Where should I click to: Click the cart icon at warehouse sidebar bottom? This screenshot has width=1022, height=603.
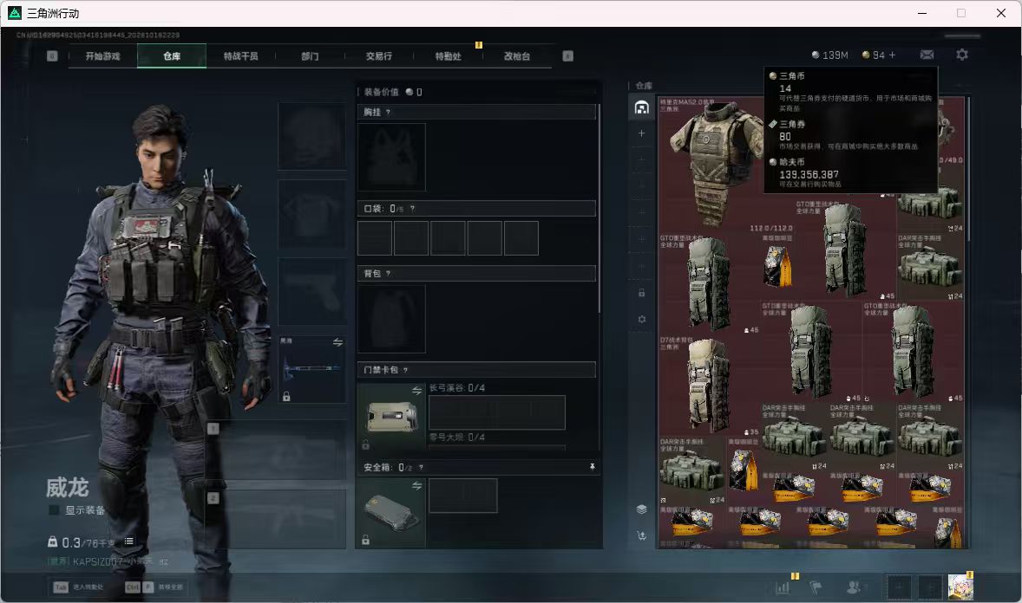(x=641, y=535)
